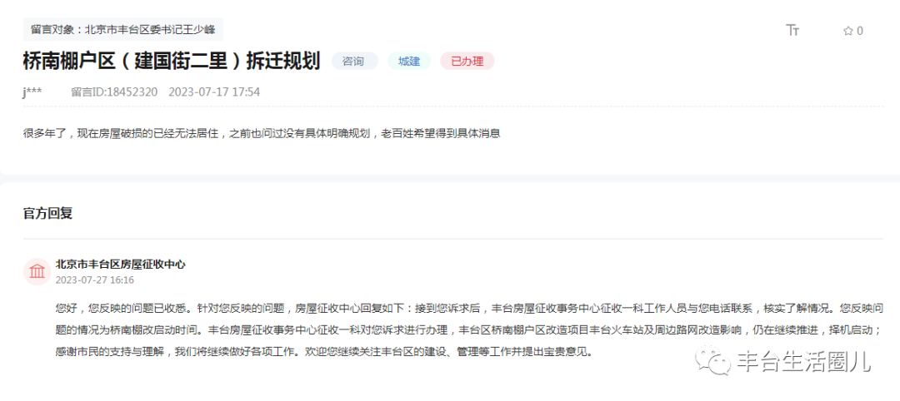Select the 咨询 tag
This screenshot has height=401, width=900.
click(x=355, y=62)
